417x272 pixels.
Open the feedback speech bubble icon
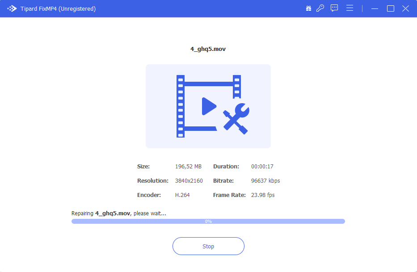pyautogui.click(x=334, y=8)
